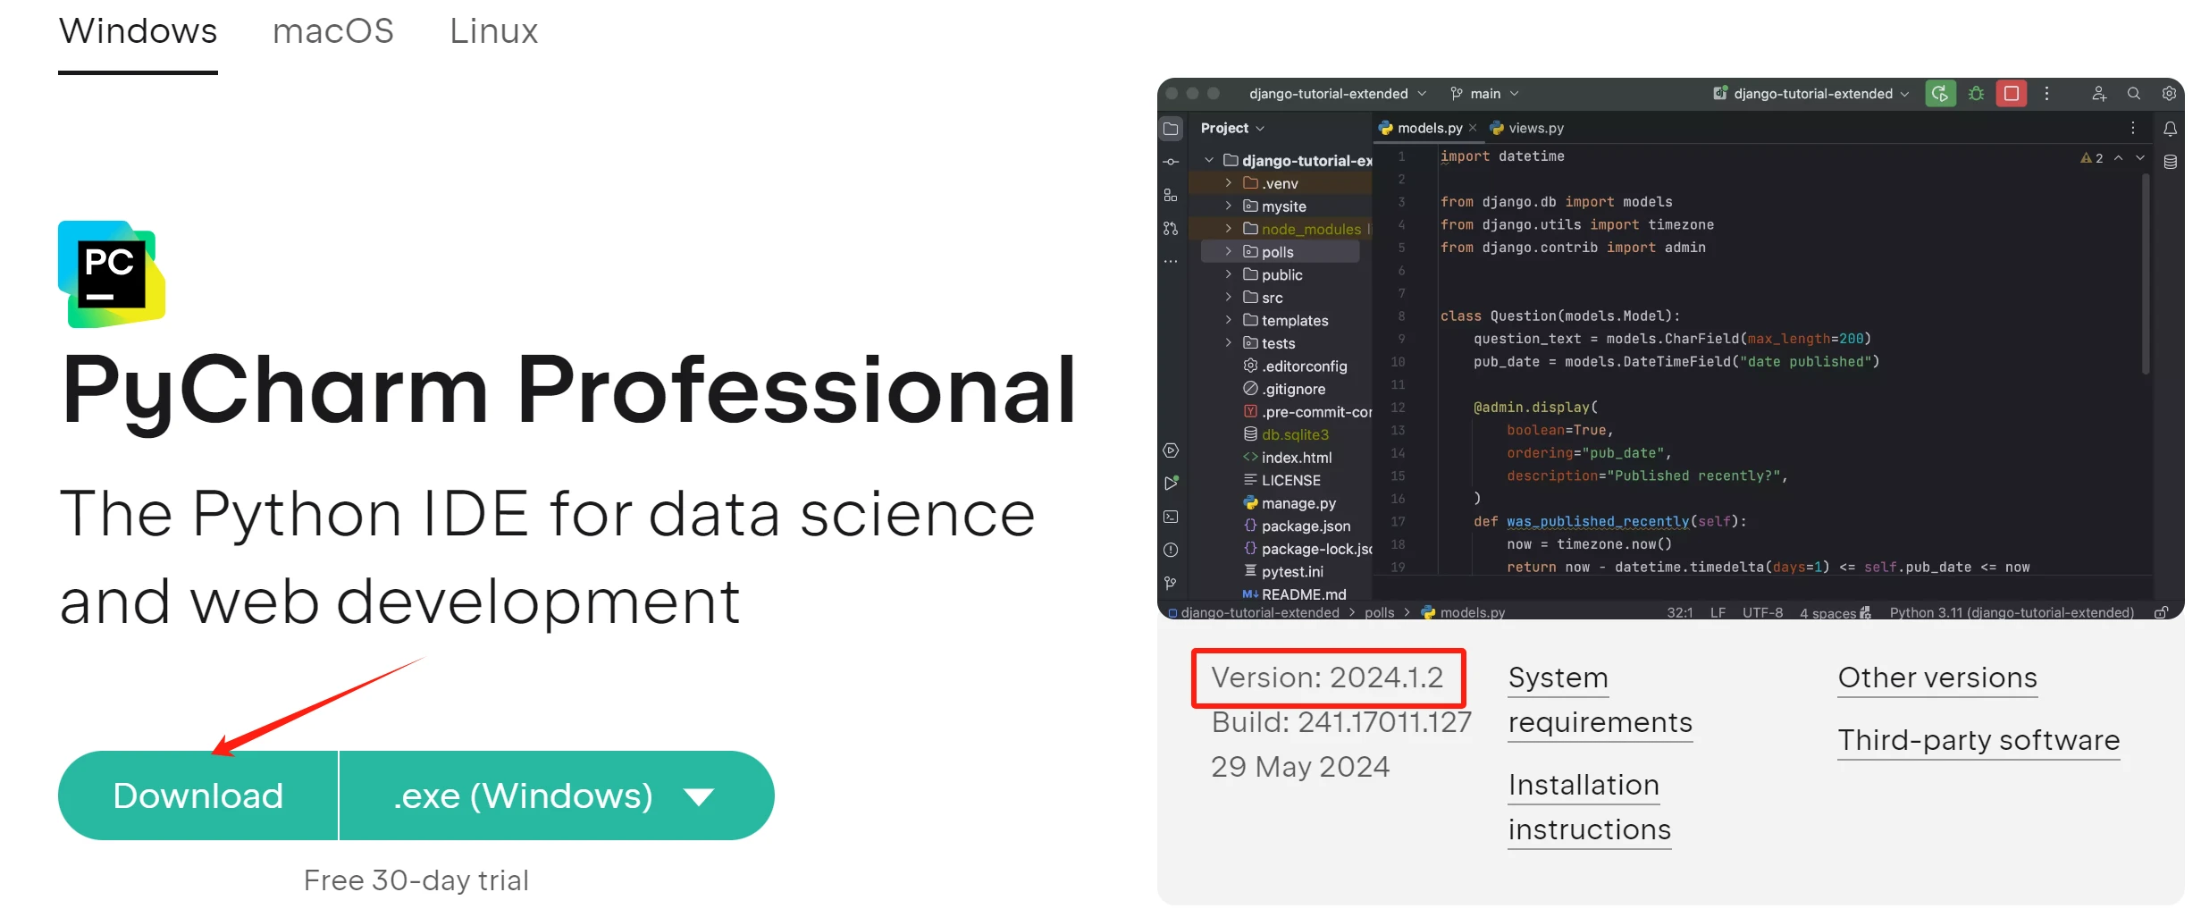2201x909 pixels.
Task: Click the green Download button
Action: pos(198,795)
